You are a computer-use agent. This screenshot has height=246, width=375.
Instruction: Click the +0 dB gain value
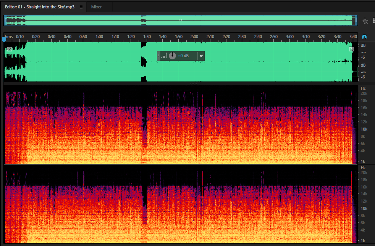coord(183,56)
